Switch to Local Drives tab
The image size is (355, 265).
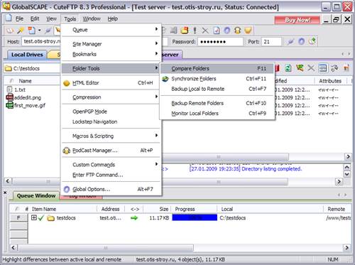[27, 55]
